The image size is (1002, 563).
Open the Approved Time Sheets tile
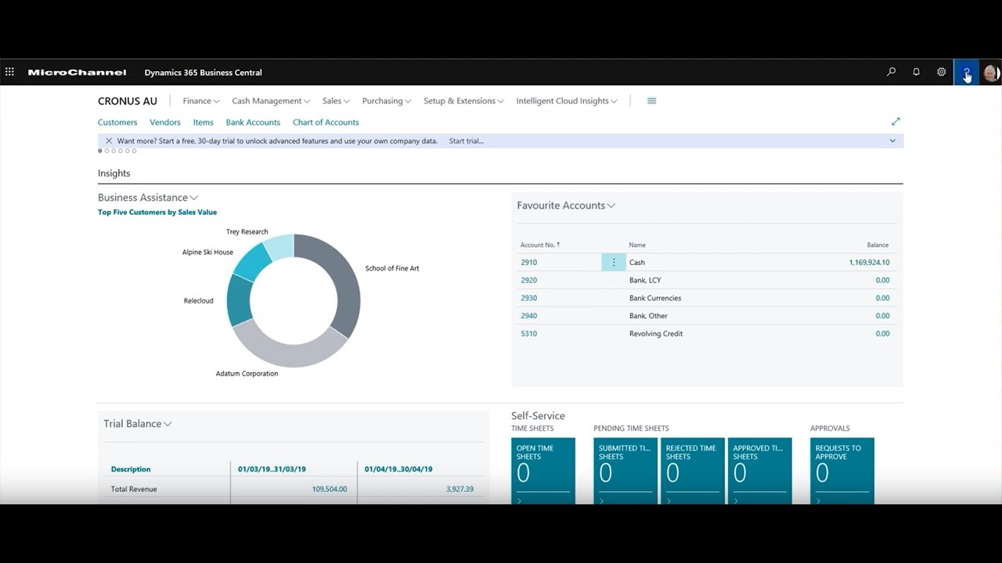(x=760, y=471)
